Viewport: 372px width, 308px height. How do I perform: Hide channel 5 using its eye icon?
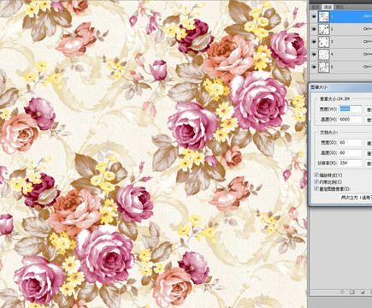[x=314, y=67]
